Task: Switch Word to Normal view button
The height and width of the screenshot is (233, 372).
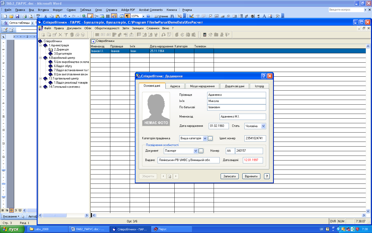Action: tap(3, 210)
